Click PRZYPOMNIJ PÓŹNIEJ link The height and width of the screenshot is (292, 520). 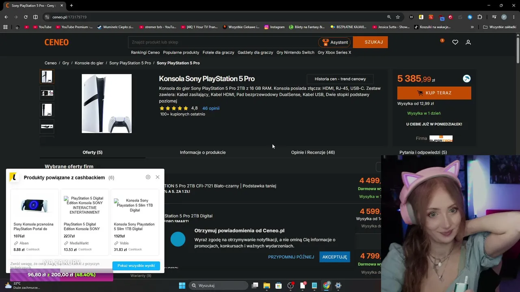click(x=291, y=257)
